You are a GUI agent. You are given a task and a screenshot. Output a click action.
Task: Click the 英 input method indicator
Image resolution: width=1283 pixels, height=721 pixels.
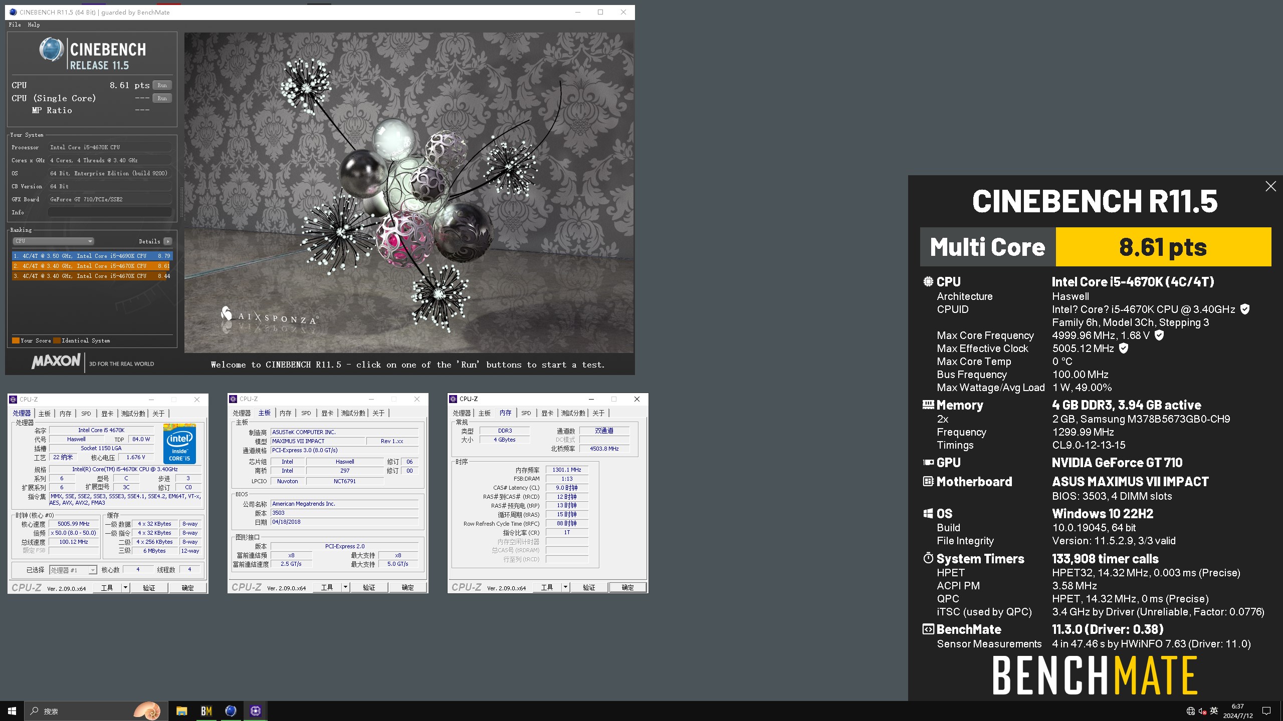1214,711
